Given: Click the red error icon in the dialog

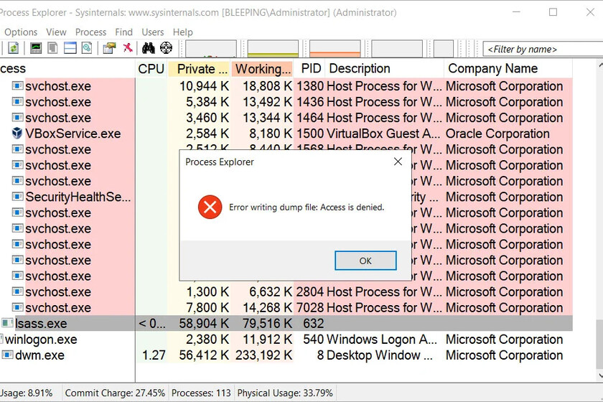Looking at the screenshot, I should [x=210, y=207].
